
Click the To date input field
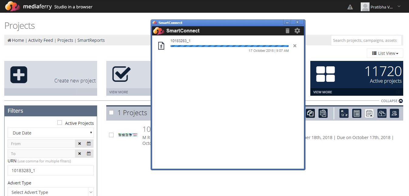[41, 154]
